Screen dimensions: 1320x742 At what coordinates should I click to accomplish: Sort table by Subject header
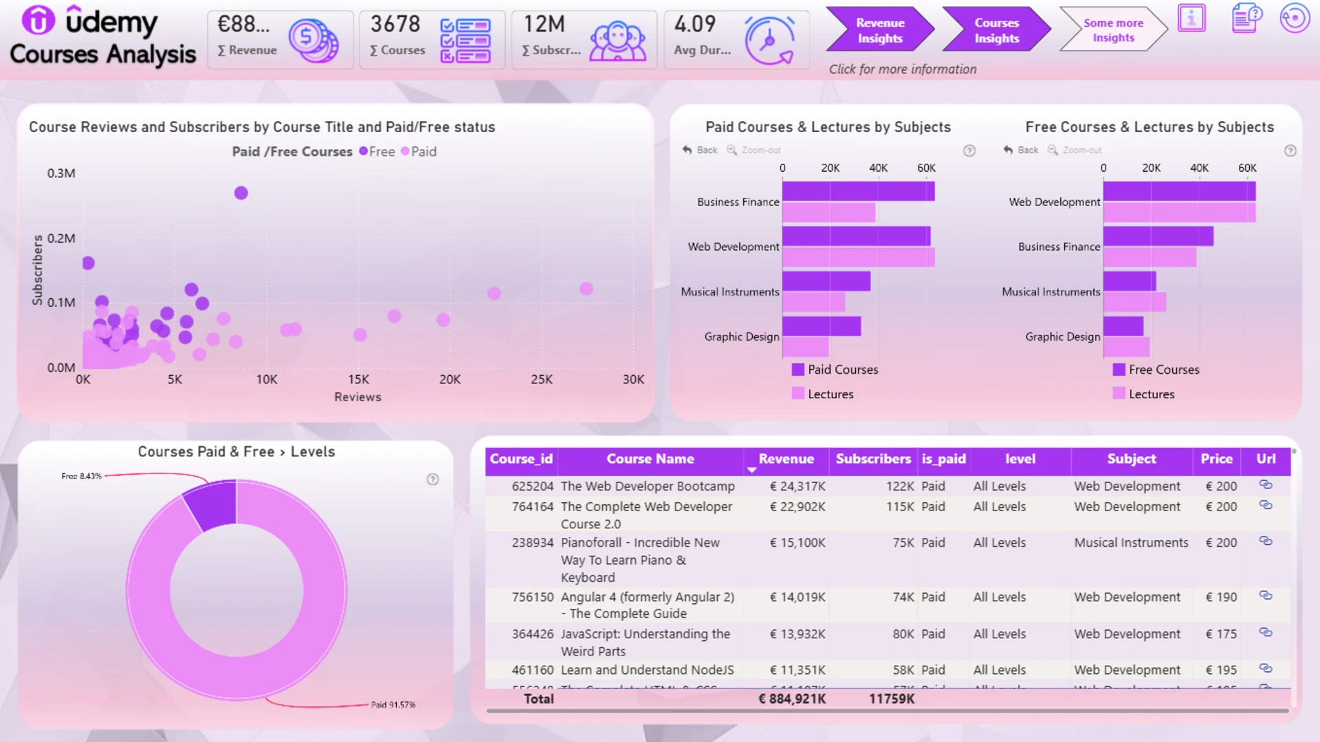click(1131, 459)
